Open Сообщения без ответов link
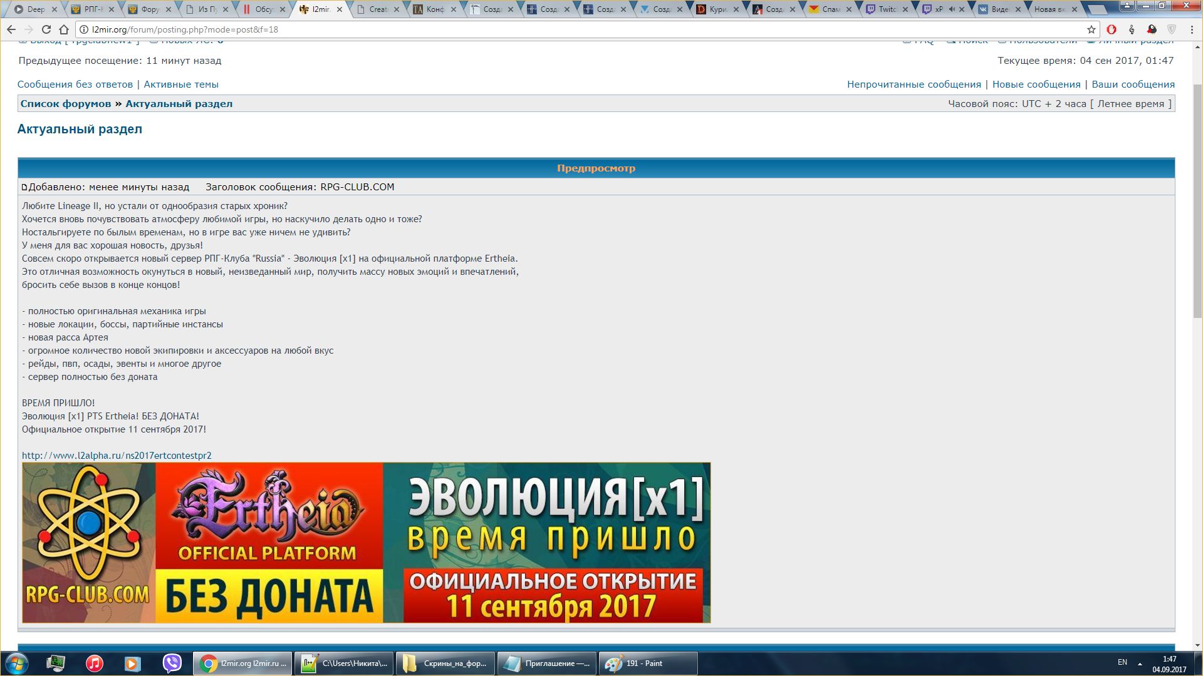 pyautogui.click(x=75, y=84)
